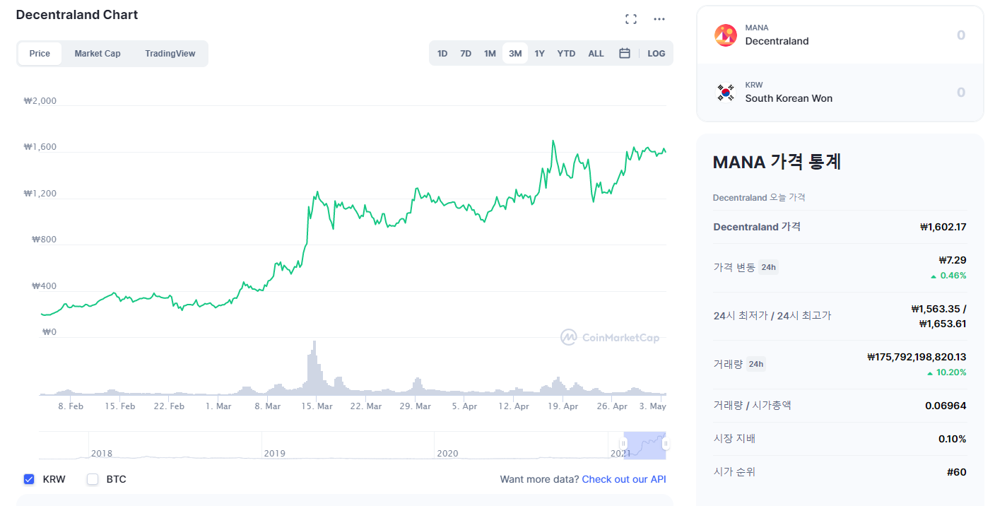Screen dimensions: 995x506
Task: Click the KRW amount input field
Action: pos(960,93)
